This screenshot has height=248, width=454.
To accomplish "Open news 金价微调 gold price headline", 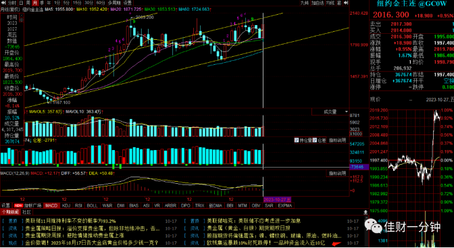I will (x=91, y=243).
